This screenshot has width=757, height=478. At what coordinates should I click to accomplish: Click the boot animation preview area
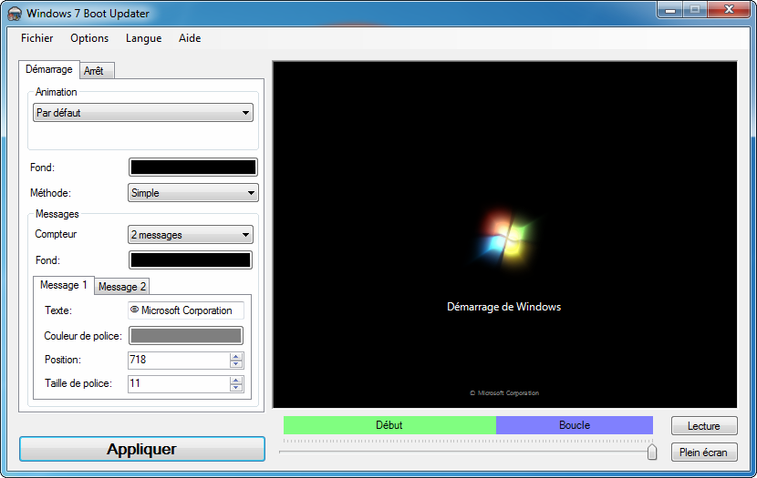coord(505,235)
